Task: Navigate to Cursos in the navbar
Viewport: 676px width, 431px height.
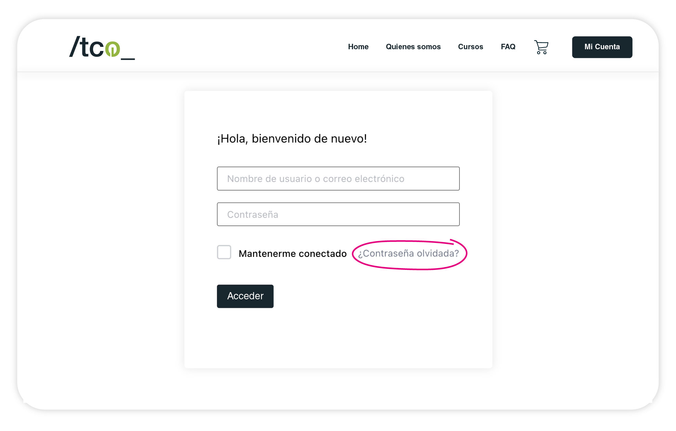Action: (470, 47)
